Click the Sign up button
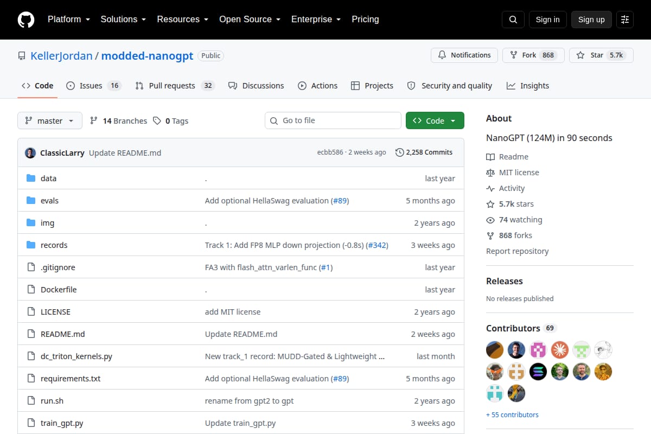651x434 pixels. pos(591,20)
